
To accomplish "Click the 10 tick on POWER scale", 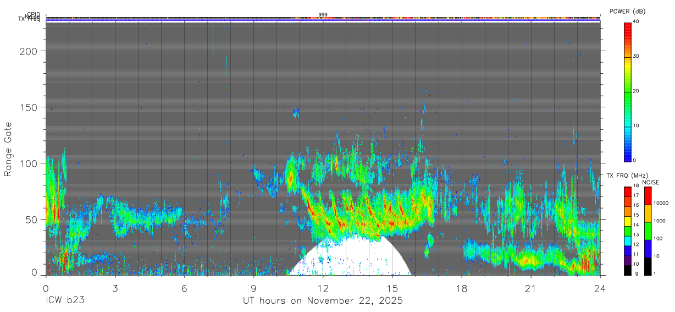I will [x=635, y=125].
